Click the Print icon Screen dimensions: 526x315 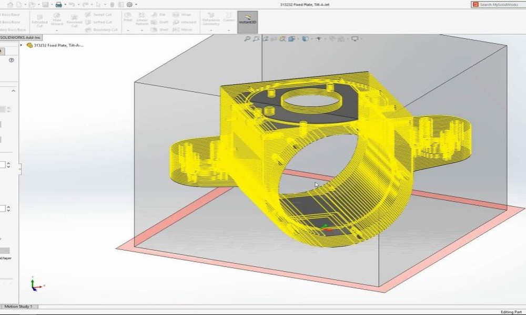pyautogui.click(x=58, y=4)
